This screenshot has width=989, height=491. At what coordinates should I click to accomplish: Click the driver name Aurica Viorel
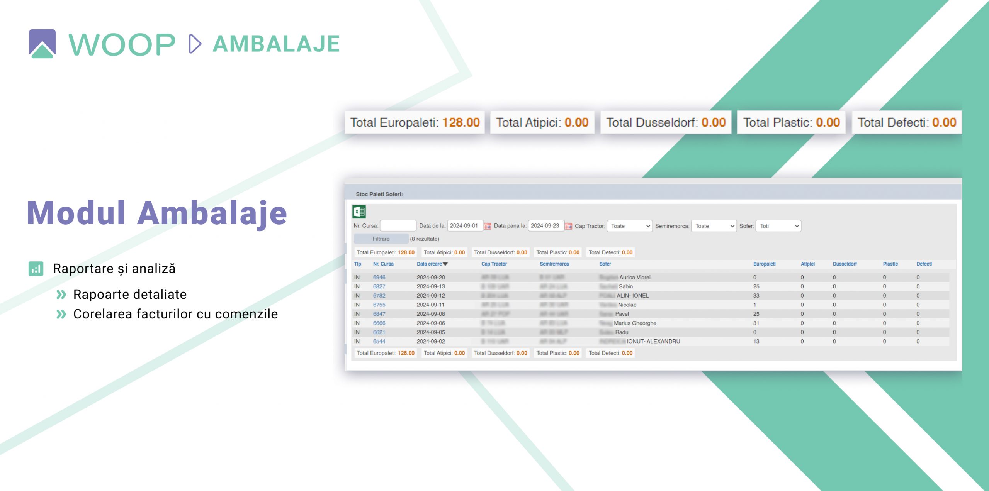[x=635, y=277]
